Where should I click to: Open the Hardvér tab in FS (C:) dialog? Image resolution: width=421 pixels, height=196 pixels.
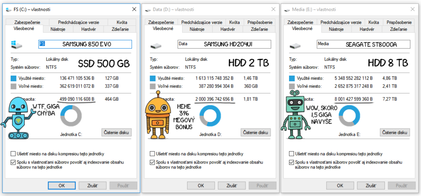pos(88,29)
